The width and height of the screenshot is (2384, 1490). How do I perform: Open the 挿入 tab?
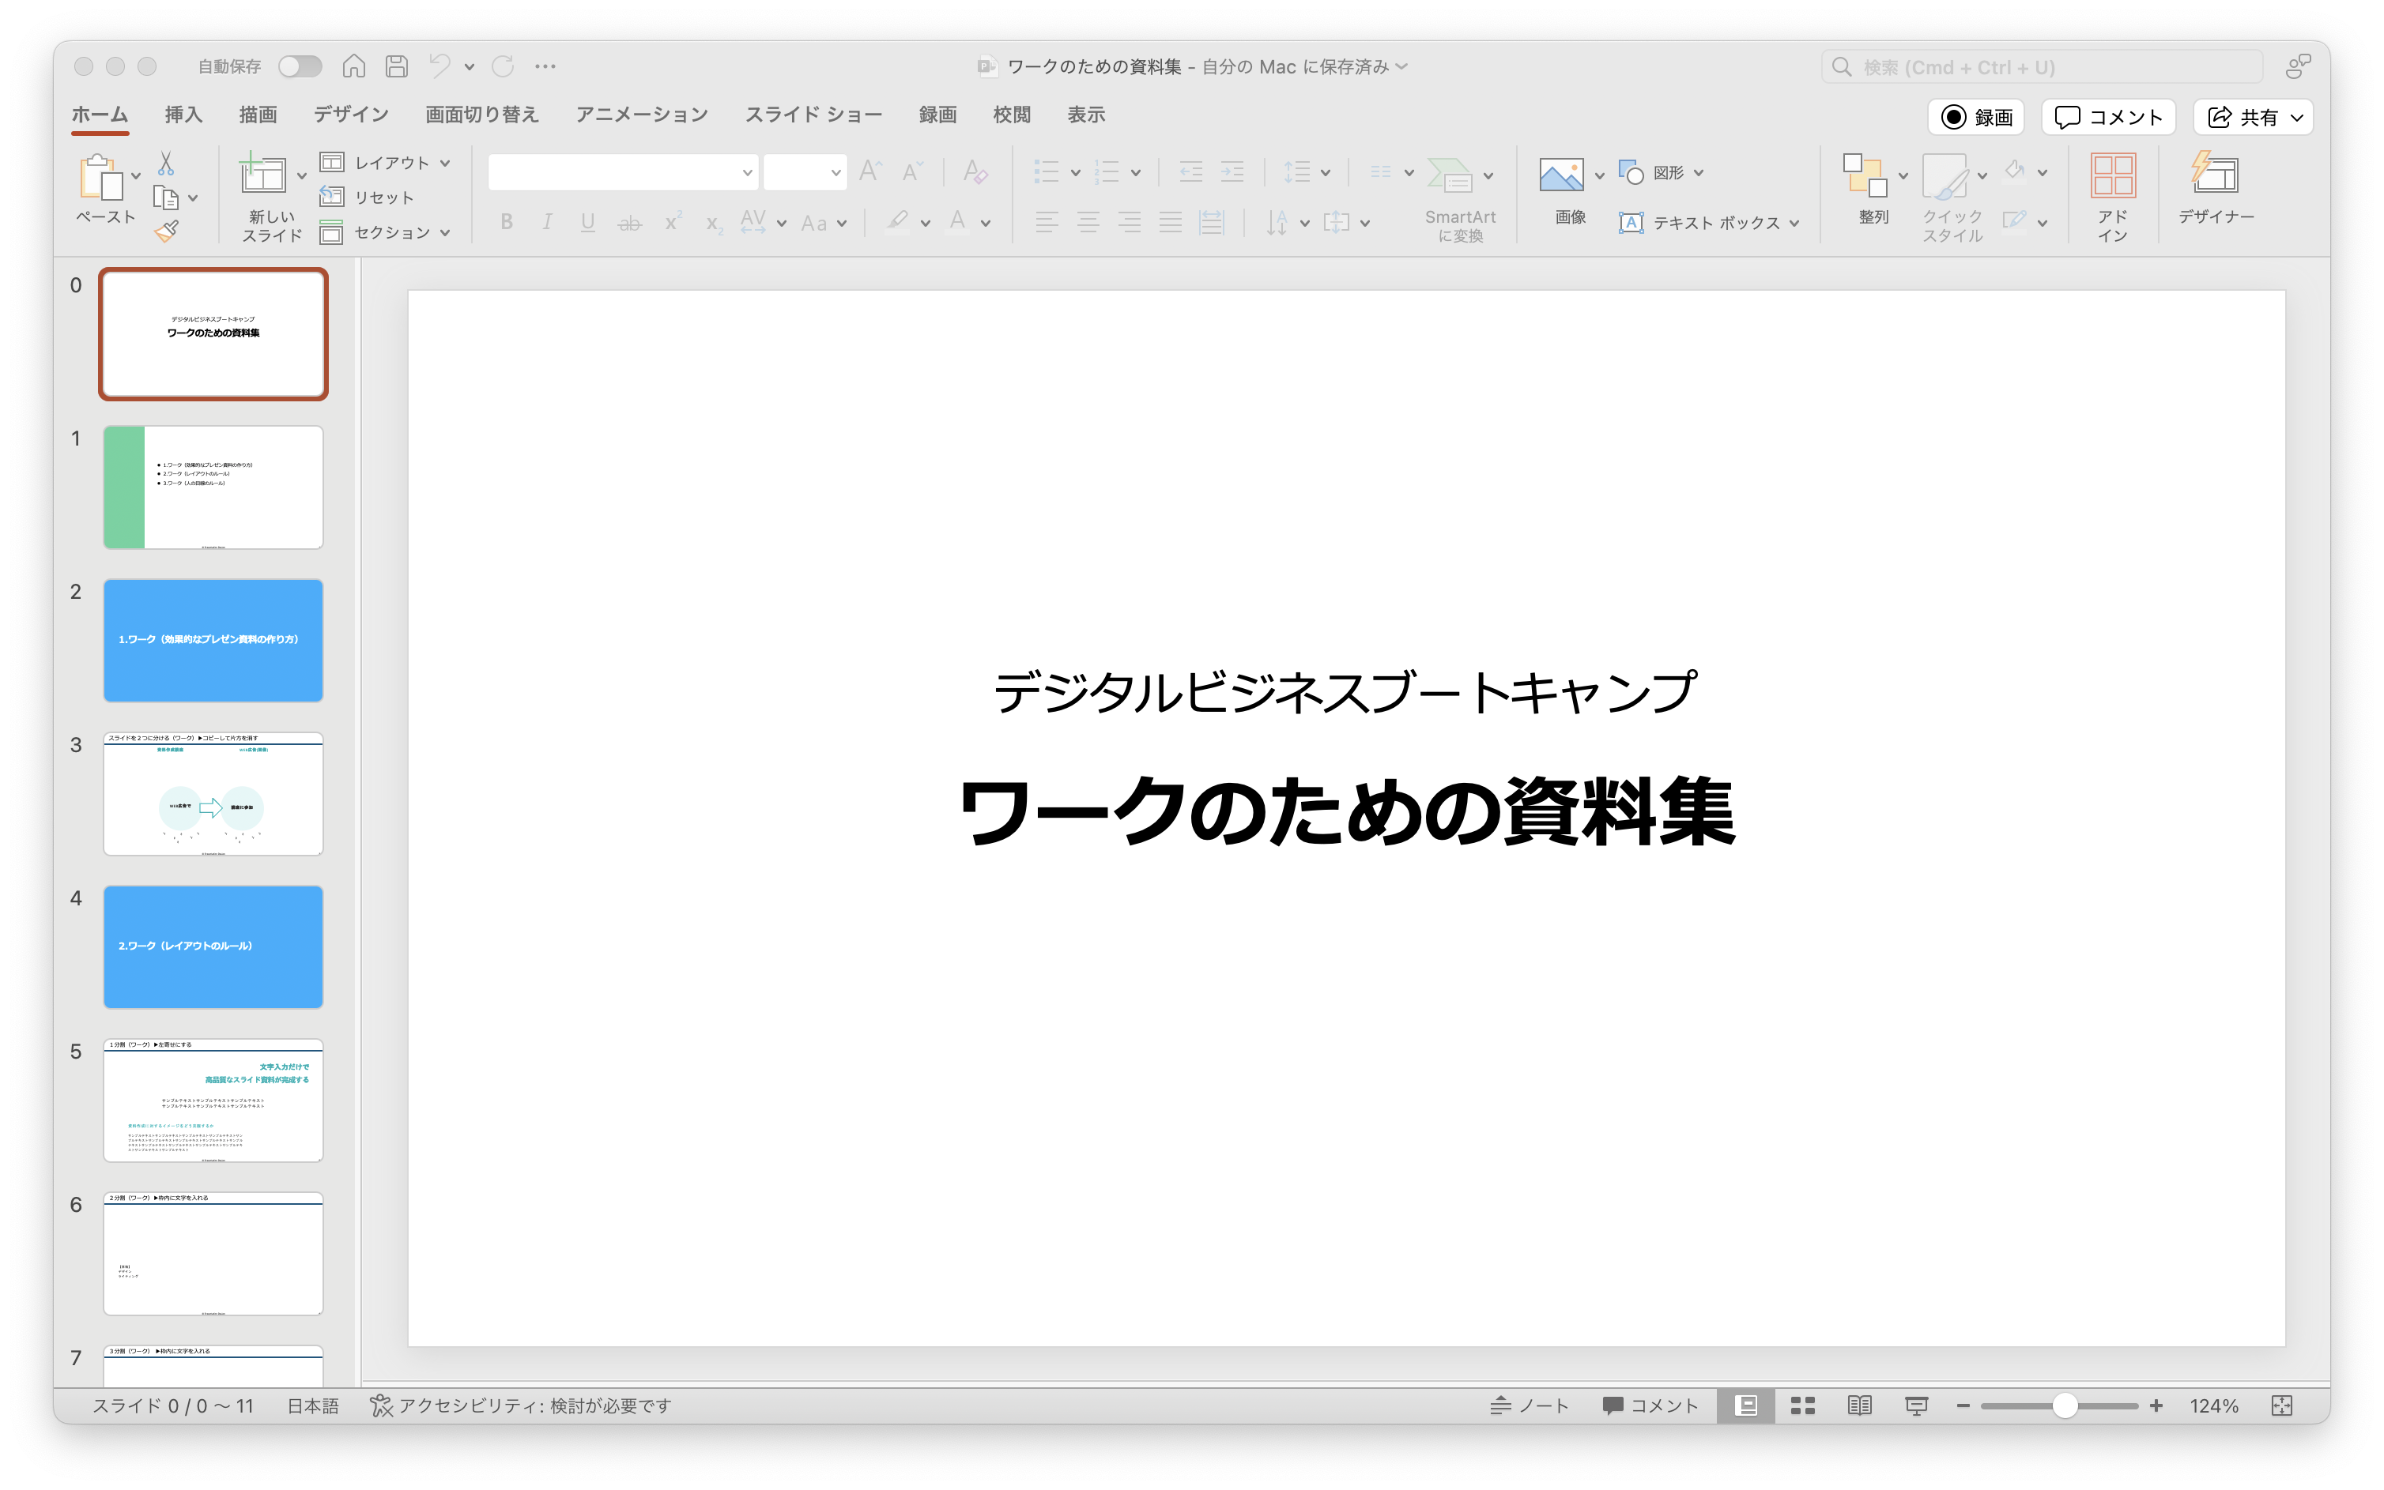(x=183, y=115)
